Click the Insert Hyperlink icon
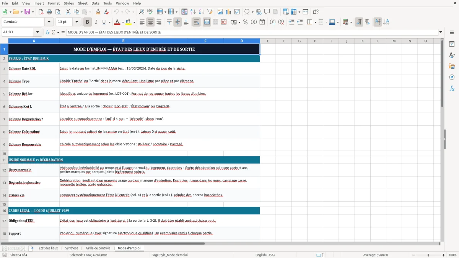Image resolution: width=459 pixels, height=258 pixels. point(259,12)
